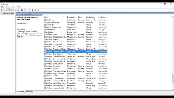Viewport: 174px width, 98px height.
Task: Select Windows Management Instrumentation row
Action: [x=76, y=81]
